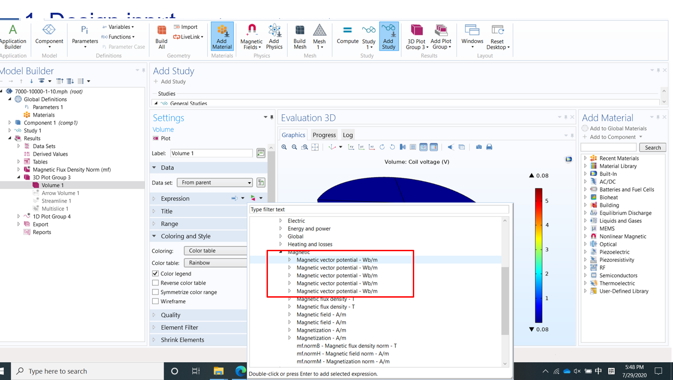Click Add to Global Materials
The height and width of the screenshot is (380, 673).
[x=614, y=128]
